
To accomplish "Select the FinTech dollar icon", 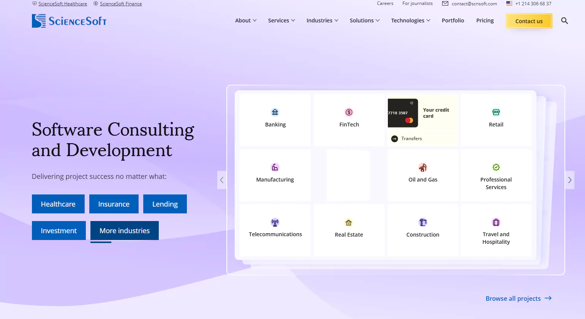I will click(x=349, y=112).
